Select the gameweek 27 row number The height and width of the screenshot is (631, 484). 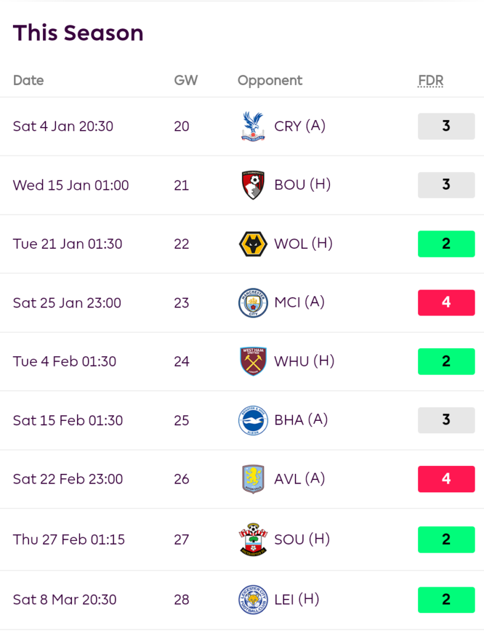(x=181, y=539)
